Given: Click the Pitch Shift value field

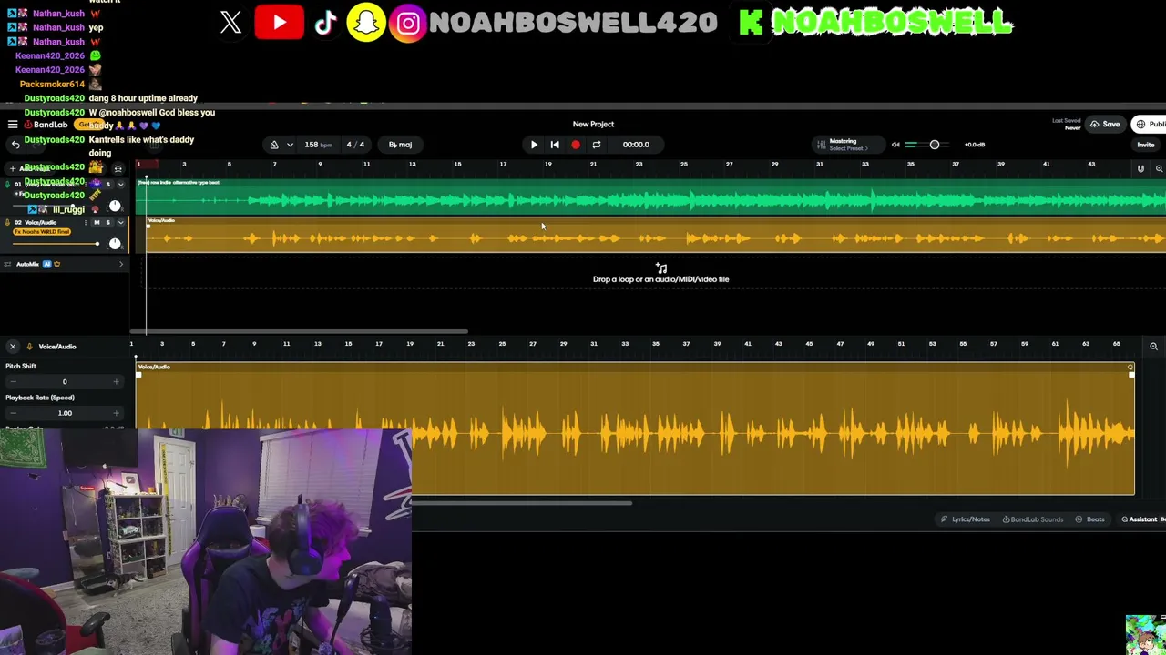Looking at the screenshot, I should (x=65, y=382).
